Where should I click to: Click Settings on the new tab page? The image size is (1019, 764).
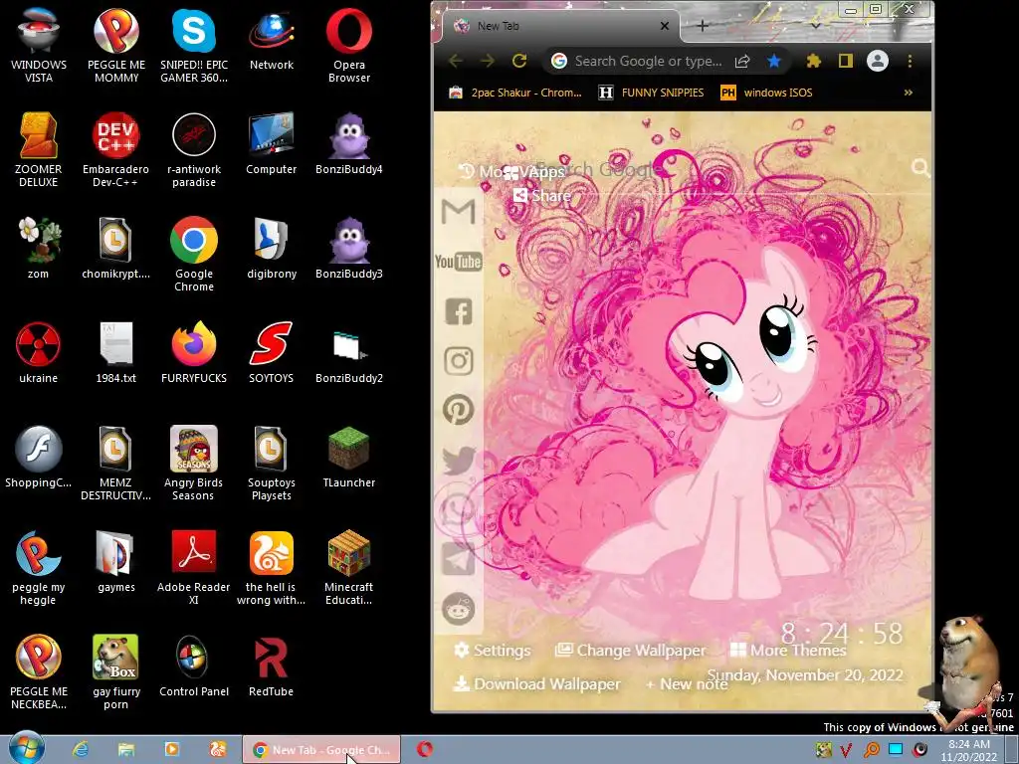pyautogui.click(x=493, y=651)
